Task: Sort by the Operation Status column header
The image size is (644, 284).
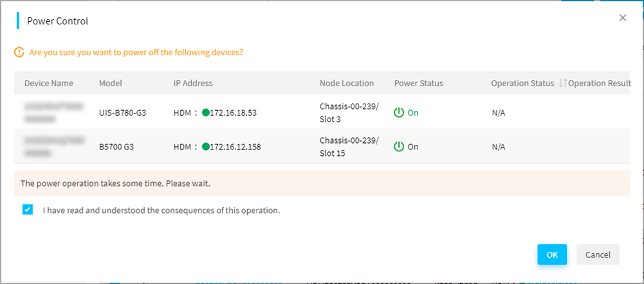Action: 522,84
